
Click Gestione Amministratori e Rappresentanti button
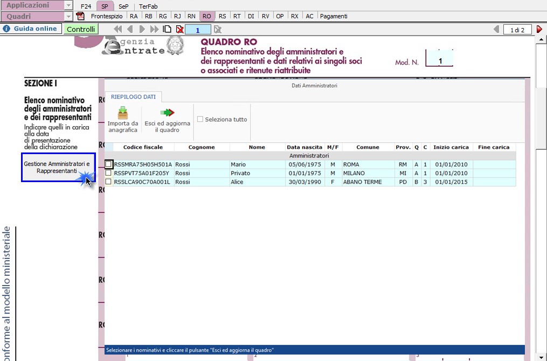coord(57,168)
